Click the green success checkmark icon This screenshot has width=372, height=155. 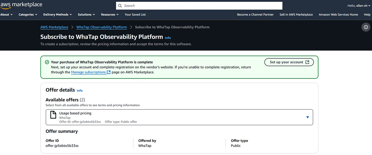pyautogui.click(x=47, y=62)
